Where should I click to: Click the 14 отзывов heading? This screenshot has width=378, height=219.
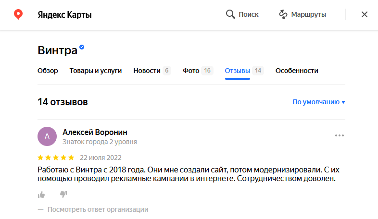63,102
